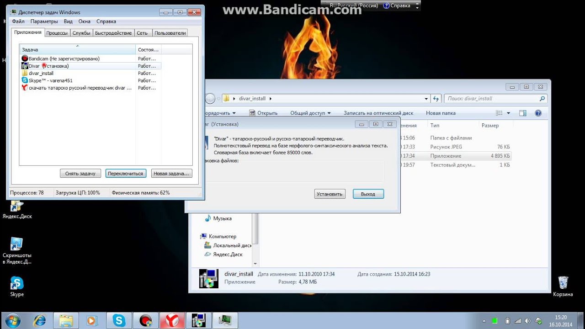
Task: Switch to Divar installer taskbar icon
Action: point(198,320)
